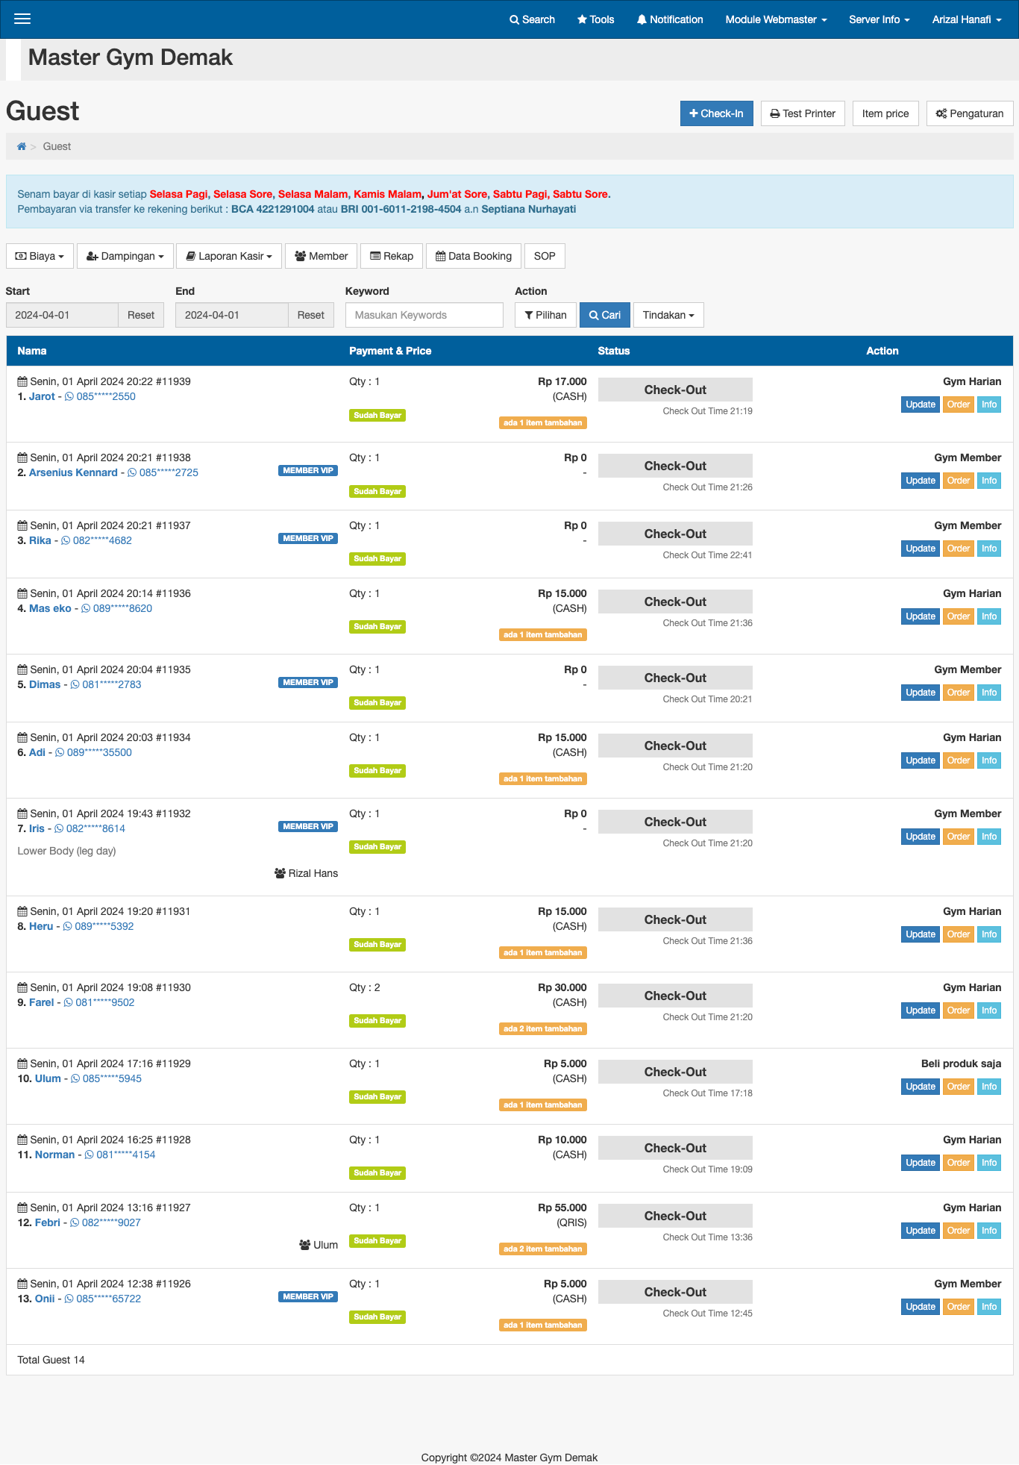Click WhatsApp icon next to Jarot
This screenshot has height=1465, width=1019.
tap(69, 397)
